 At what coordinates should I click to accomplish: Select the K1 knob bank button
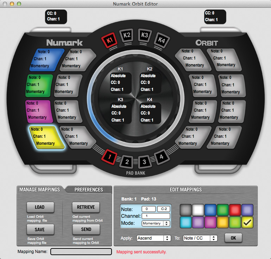coord(109,40)
